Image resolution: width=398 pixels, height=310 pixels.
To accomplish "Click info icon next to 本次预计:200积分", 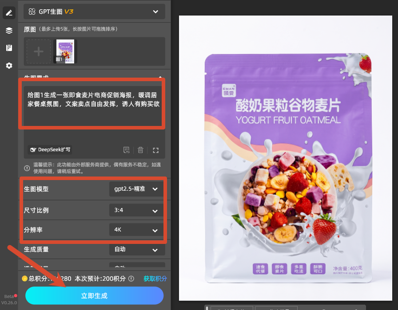I will [x=131, y=279].
